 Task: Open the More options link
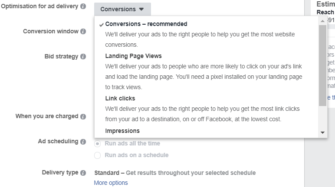pyautogui.click(x=111, y=183)
